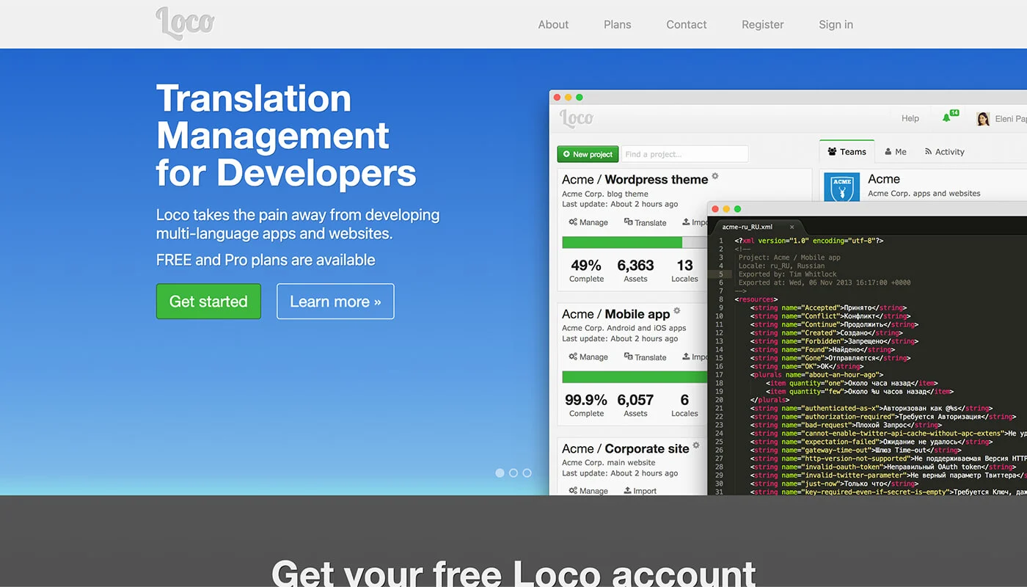Go to the Register page link

point(762,24)
